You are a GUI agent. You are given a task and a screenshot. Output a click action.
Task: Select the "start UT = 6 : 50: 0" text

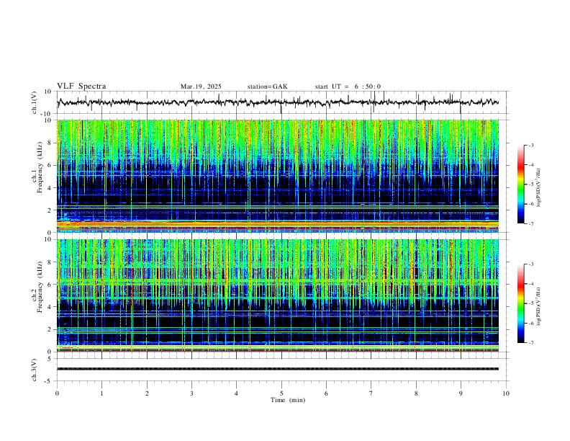click(348, 86)
